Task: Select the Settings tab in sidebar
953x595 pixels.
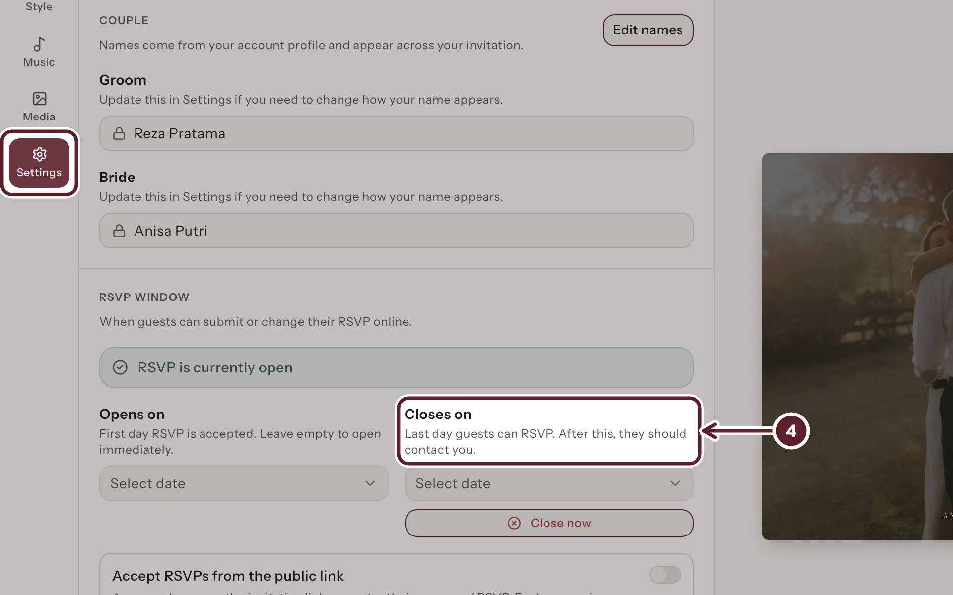Action: (39, 163)
